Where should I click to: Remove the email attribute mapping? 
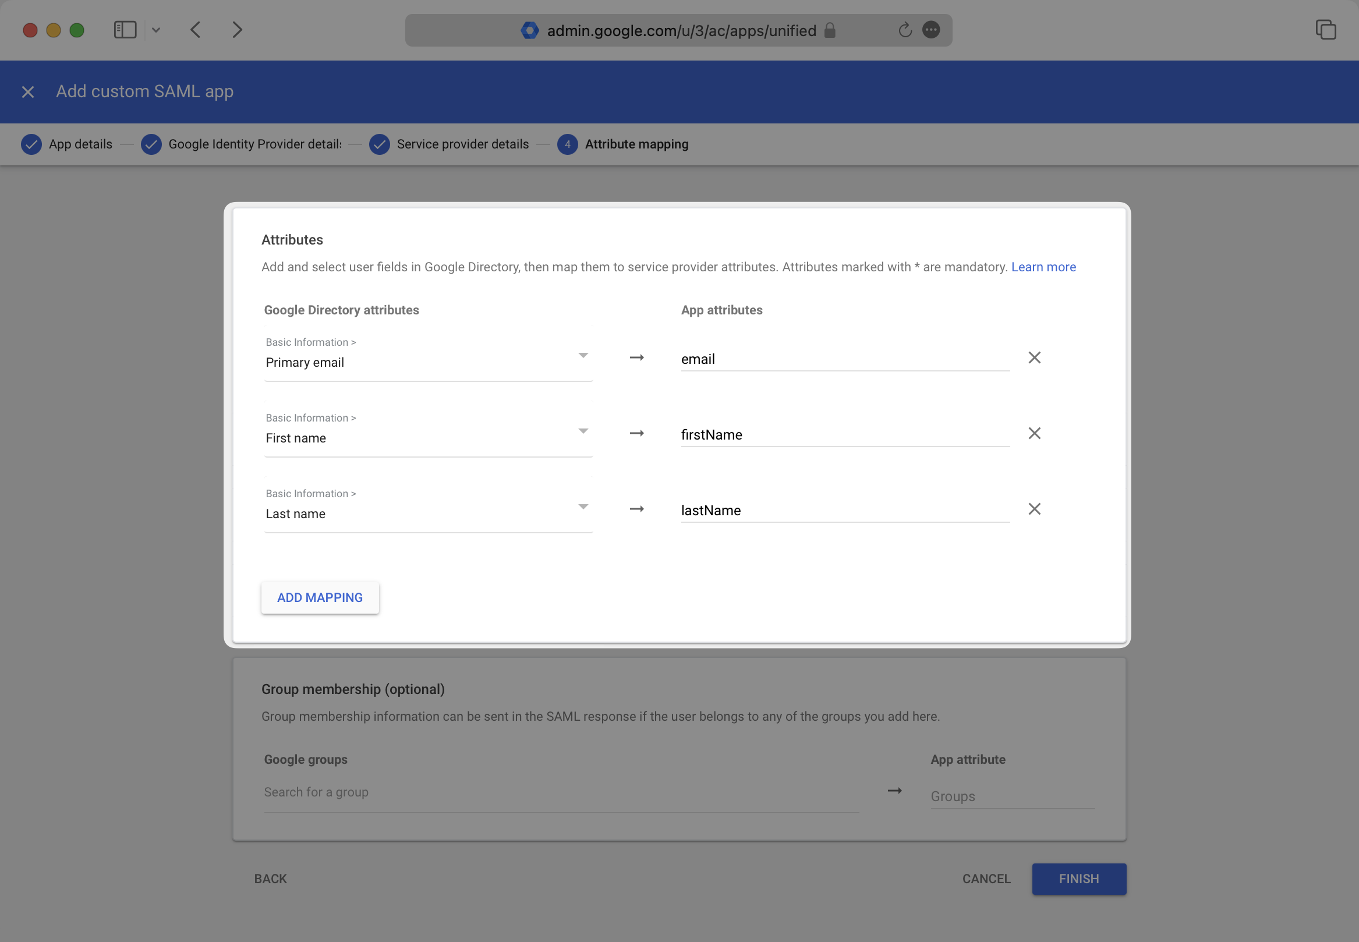[1034, 357]
